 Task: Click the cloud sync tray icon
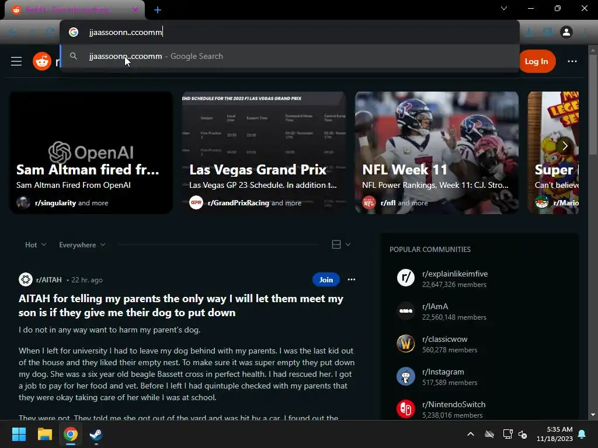click(x=489, y=434)
